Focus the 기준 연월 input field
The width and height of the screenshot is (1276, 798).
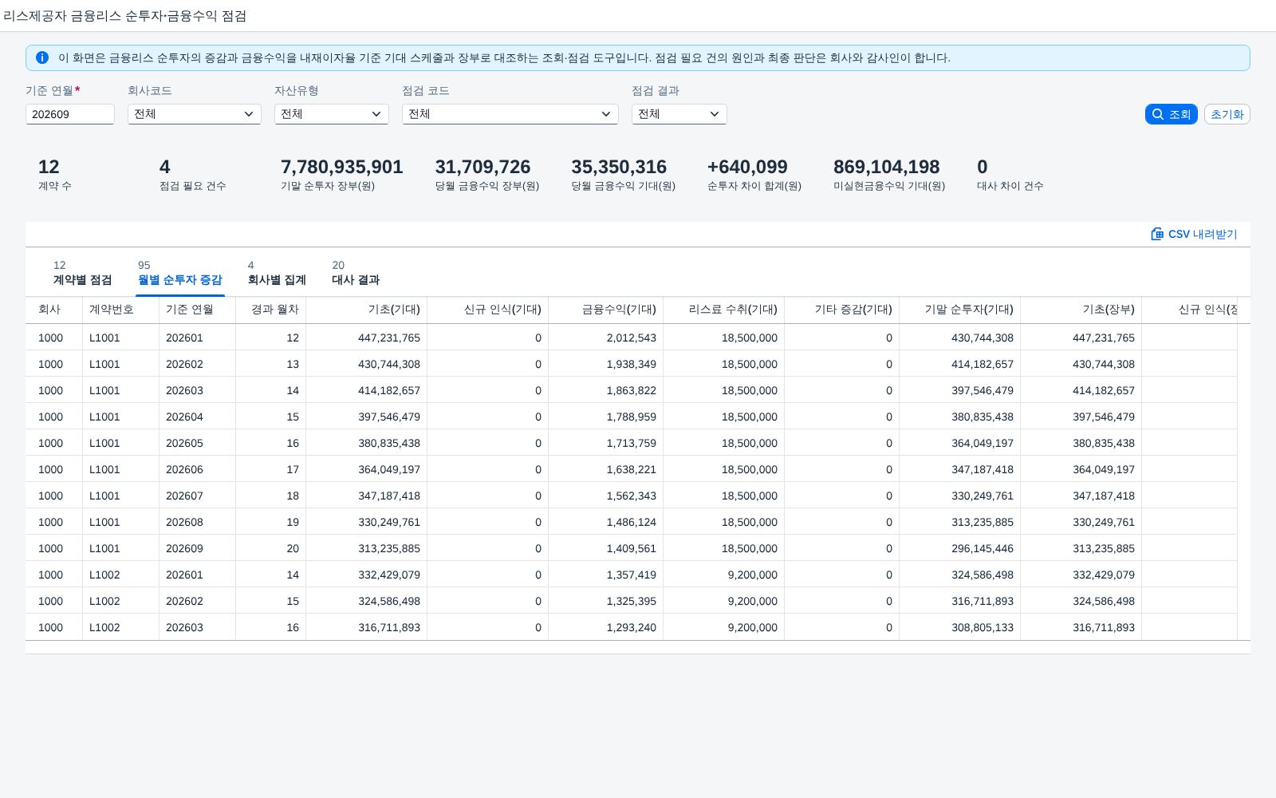70,114
